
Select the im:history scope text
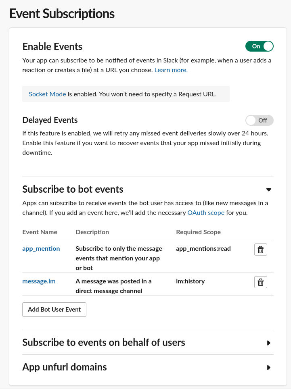coord(191,281)
